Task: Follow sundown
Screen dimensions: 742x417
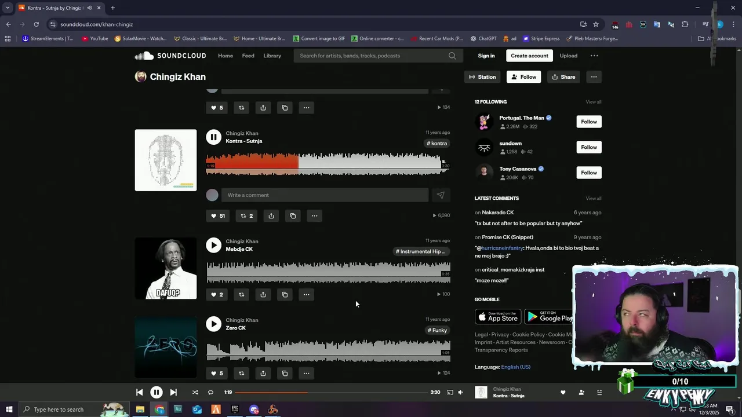Action: point(589,147)
